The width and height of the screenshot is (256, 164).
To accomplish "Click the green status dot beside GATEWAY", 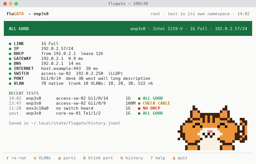I will point(10,59).
